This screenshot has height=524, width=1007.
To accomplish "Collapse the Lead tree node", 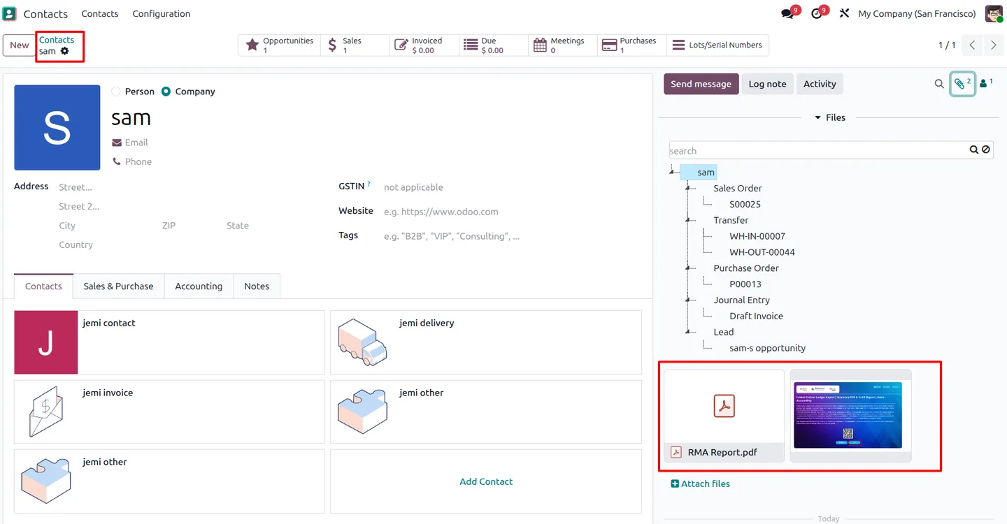I will pyautogui.click(x=688, y=333).
